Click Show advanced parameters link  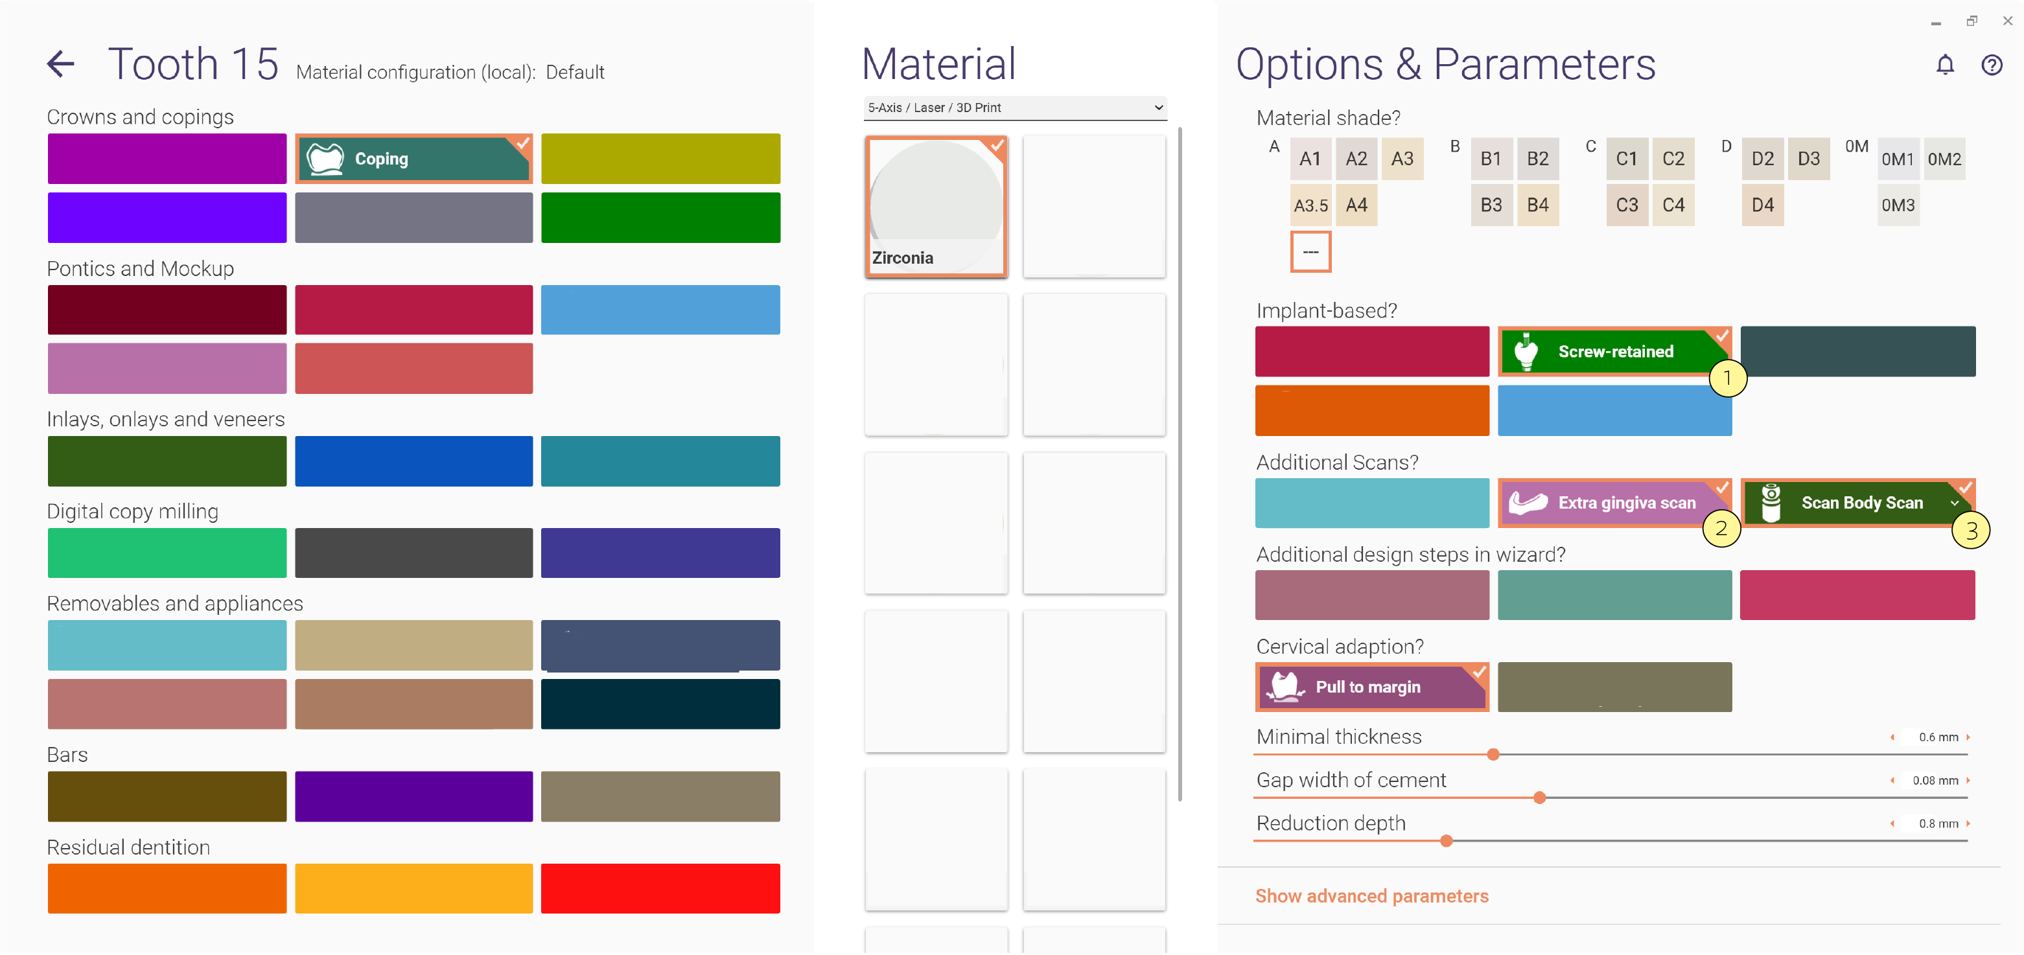[1371, 896]
